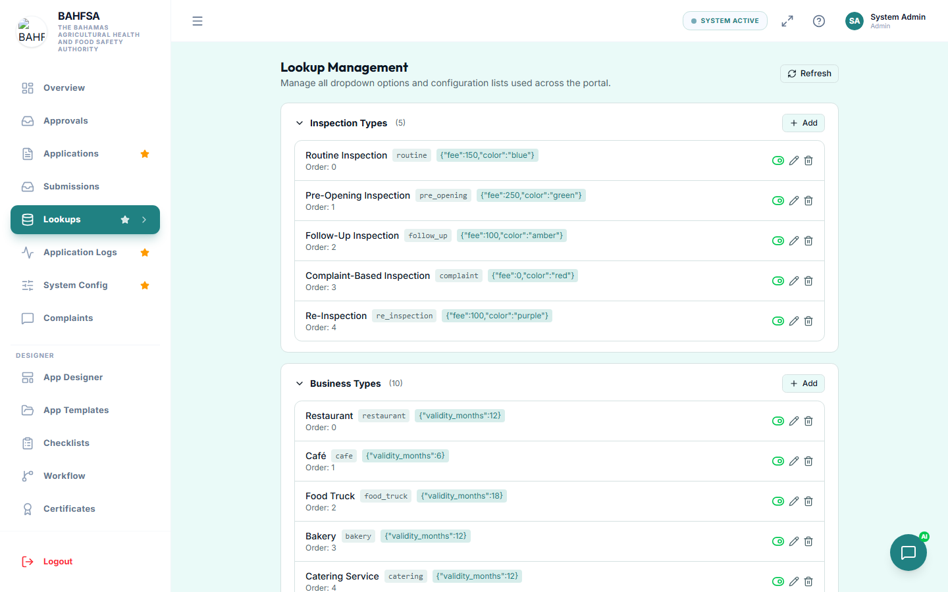Toggle Restaurant active status
This screenshot has width=948, height=592.
coord(778,421)
